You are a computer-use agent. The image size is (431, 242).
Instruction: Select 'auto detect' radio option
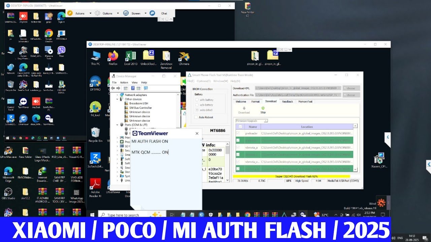(197, 110)
